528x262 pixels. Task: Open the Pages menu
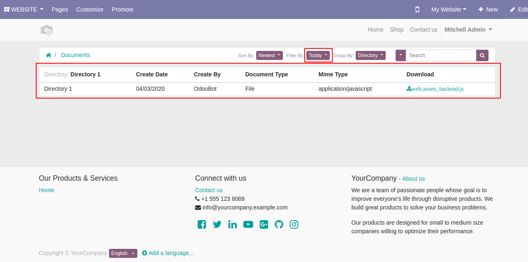[60, 9]
